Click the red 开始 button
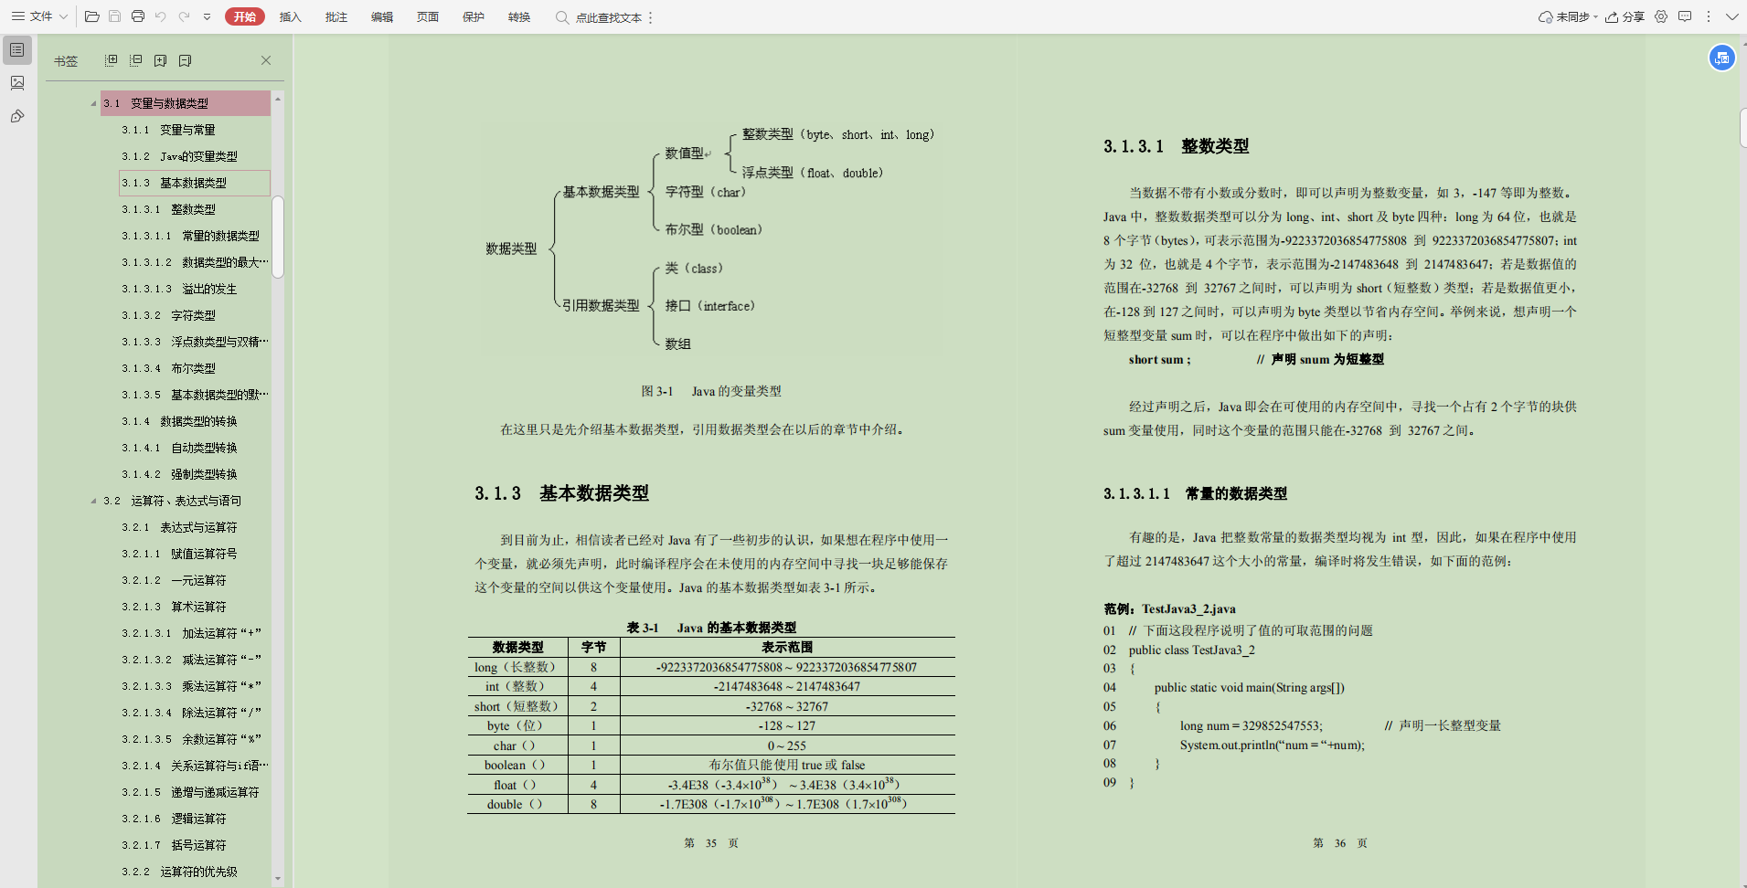Screen dimensions: 1747x888 tap(245, 16)
